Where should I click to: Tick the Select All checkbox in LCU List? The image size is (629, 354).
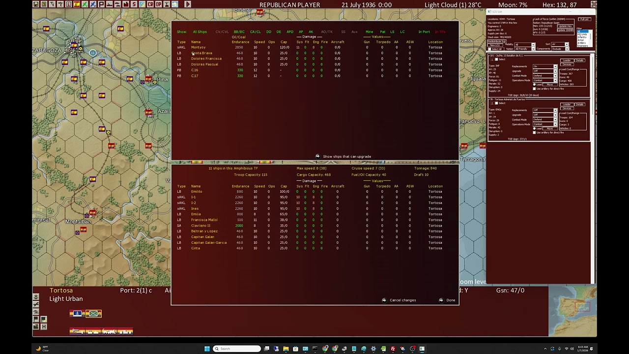[x=490, y=49]
